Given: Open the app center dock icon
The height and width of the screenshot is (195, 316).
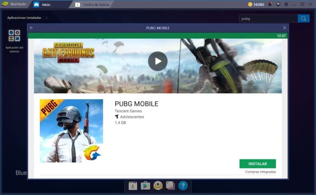Looking at the screenshot, I should pyautogui.click(x=133, y=186).
